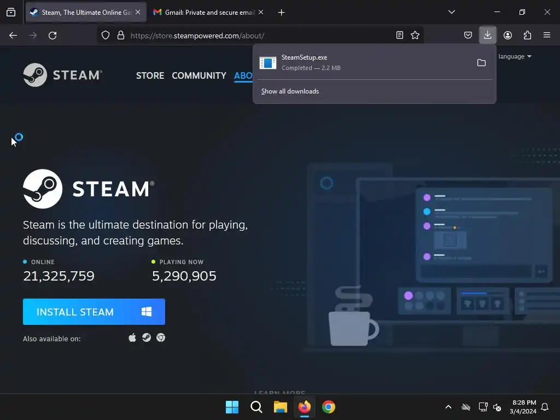This screenshot has height=420, width=560.
Task: Click the OneDrive cloud tray icon
Action: click(466, 407)
